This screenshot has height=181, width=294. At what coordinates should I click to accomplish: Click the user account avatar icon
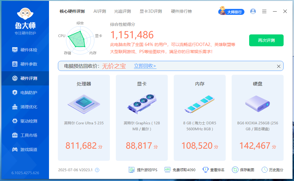(x=253, y=12)
